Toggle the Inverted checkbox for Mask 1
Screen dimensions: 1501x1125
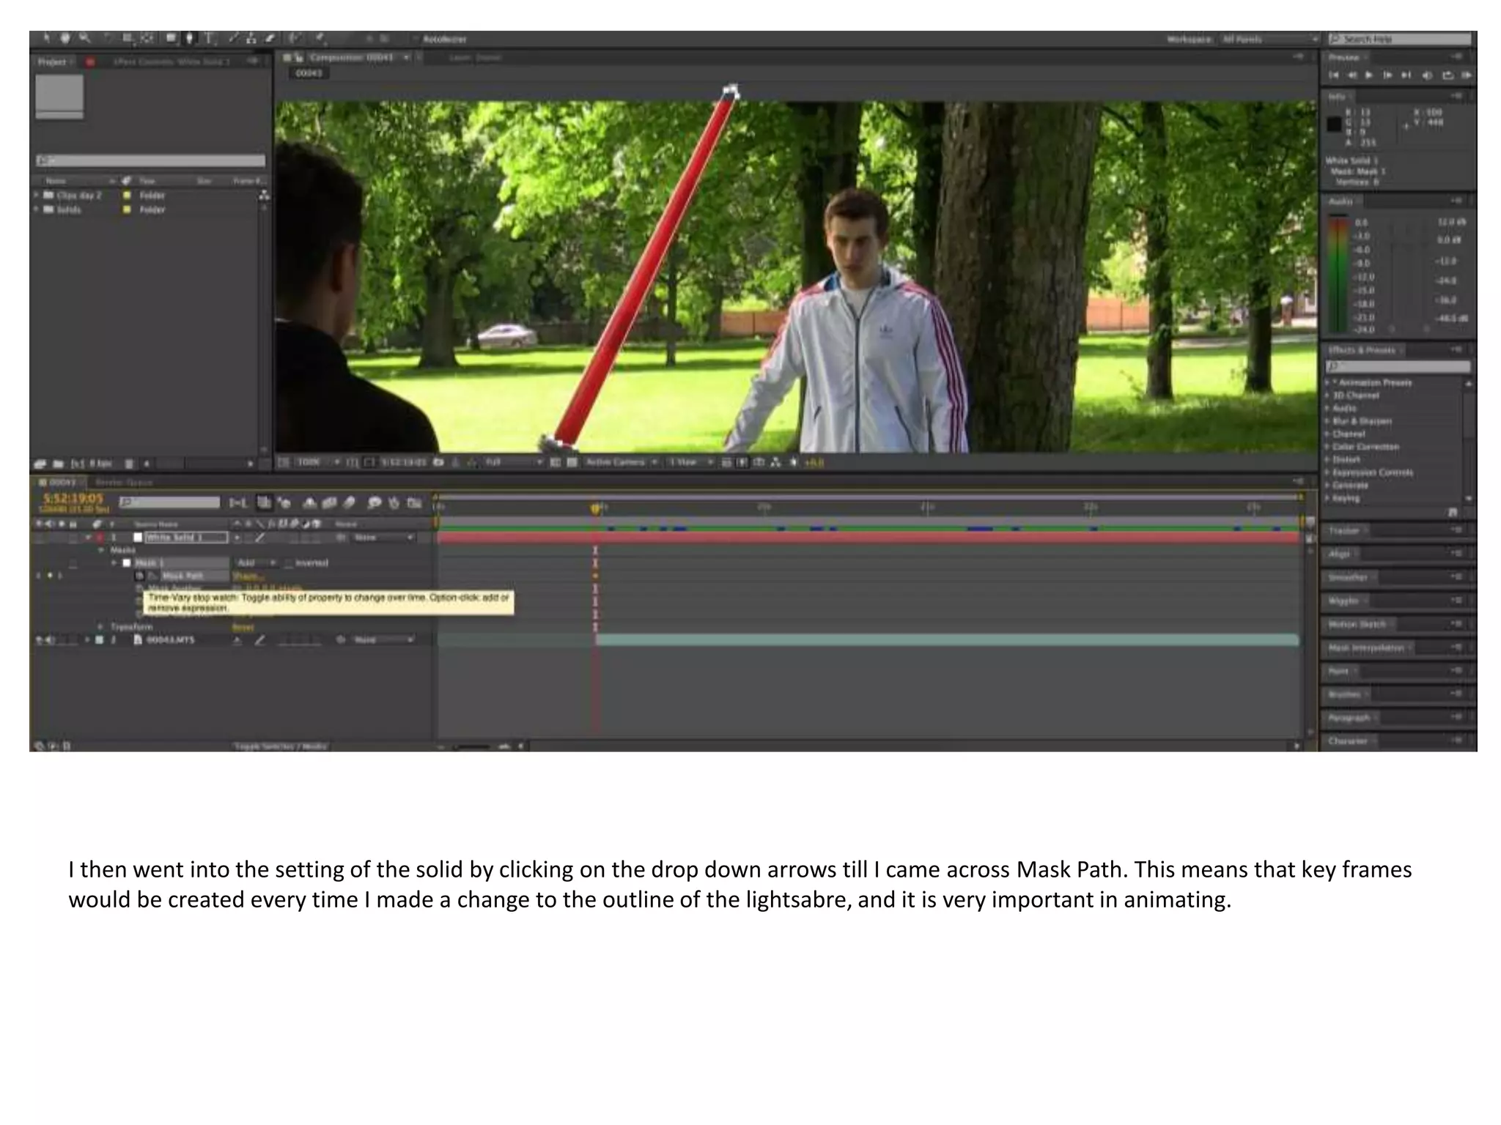coord(288,563)
